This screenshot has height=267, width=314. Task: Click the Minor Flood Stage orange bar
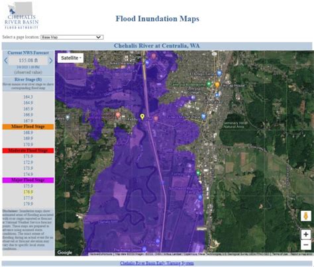tap(28, 127)
